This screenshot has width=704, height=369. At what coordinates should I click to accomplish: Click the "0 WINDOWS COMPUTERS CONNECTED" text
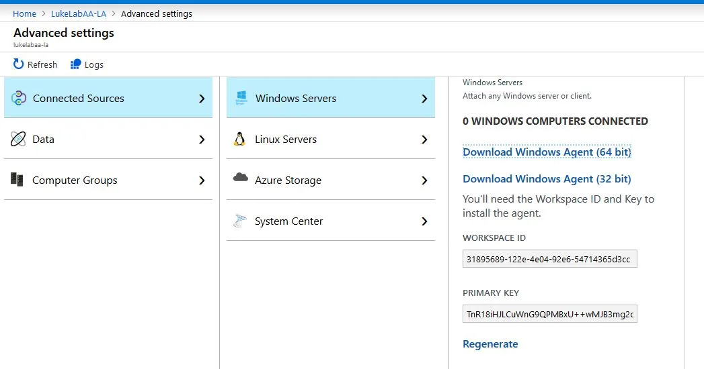555,121
